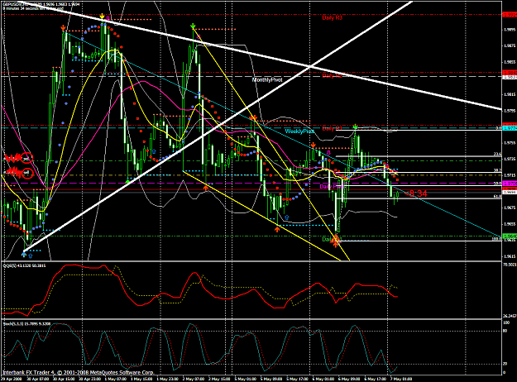
Task: Click the 80 level on Stochastic scale
Action: (504, 331)
